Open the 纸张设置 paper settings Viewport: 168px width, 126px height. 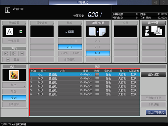[153, 75]
